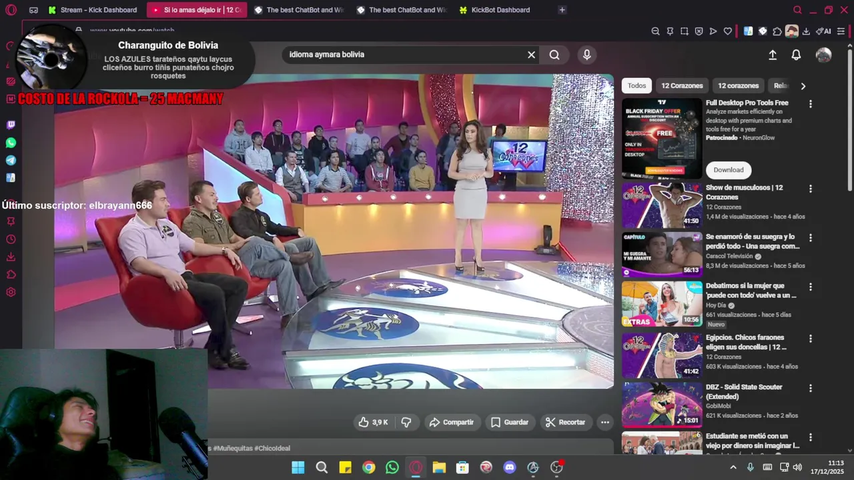Open Google Chrome from the taskbar
Image resolution: width=854 pixels, height=480 pixels.
pyautogui.click(x=368, y=467)
